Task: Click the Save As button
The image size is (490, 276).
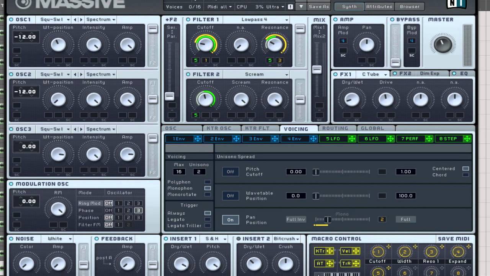Action: click(319, 7)
